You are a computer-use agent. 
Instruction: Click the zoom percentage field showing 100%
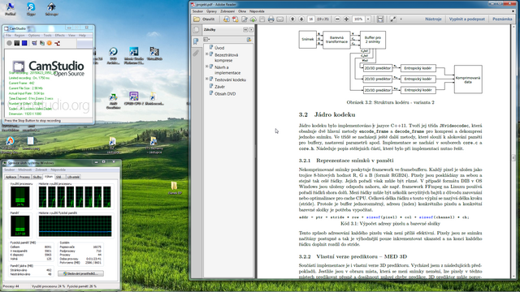click(358, 19)
